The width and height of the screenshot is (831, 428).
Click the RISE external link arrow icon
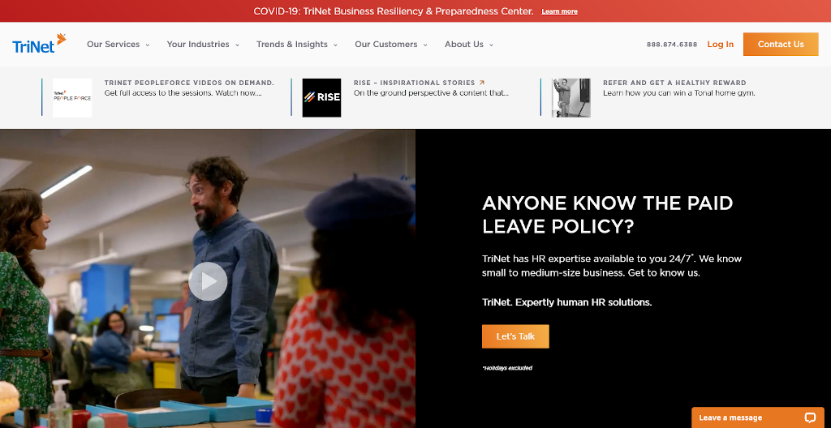tap(482, 83)
